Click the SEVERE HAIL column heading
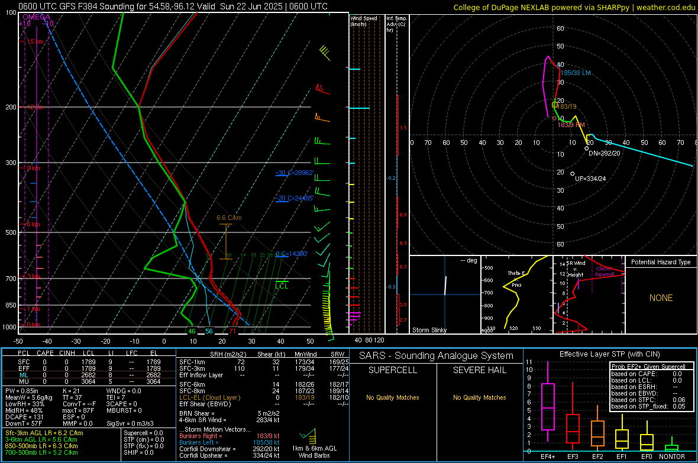 click(479, 370)
